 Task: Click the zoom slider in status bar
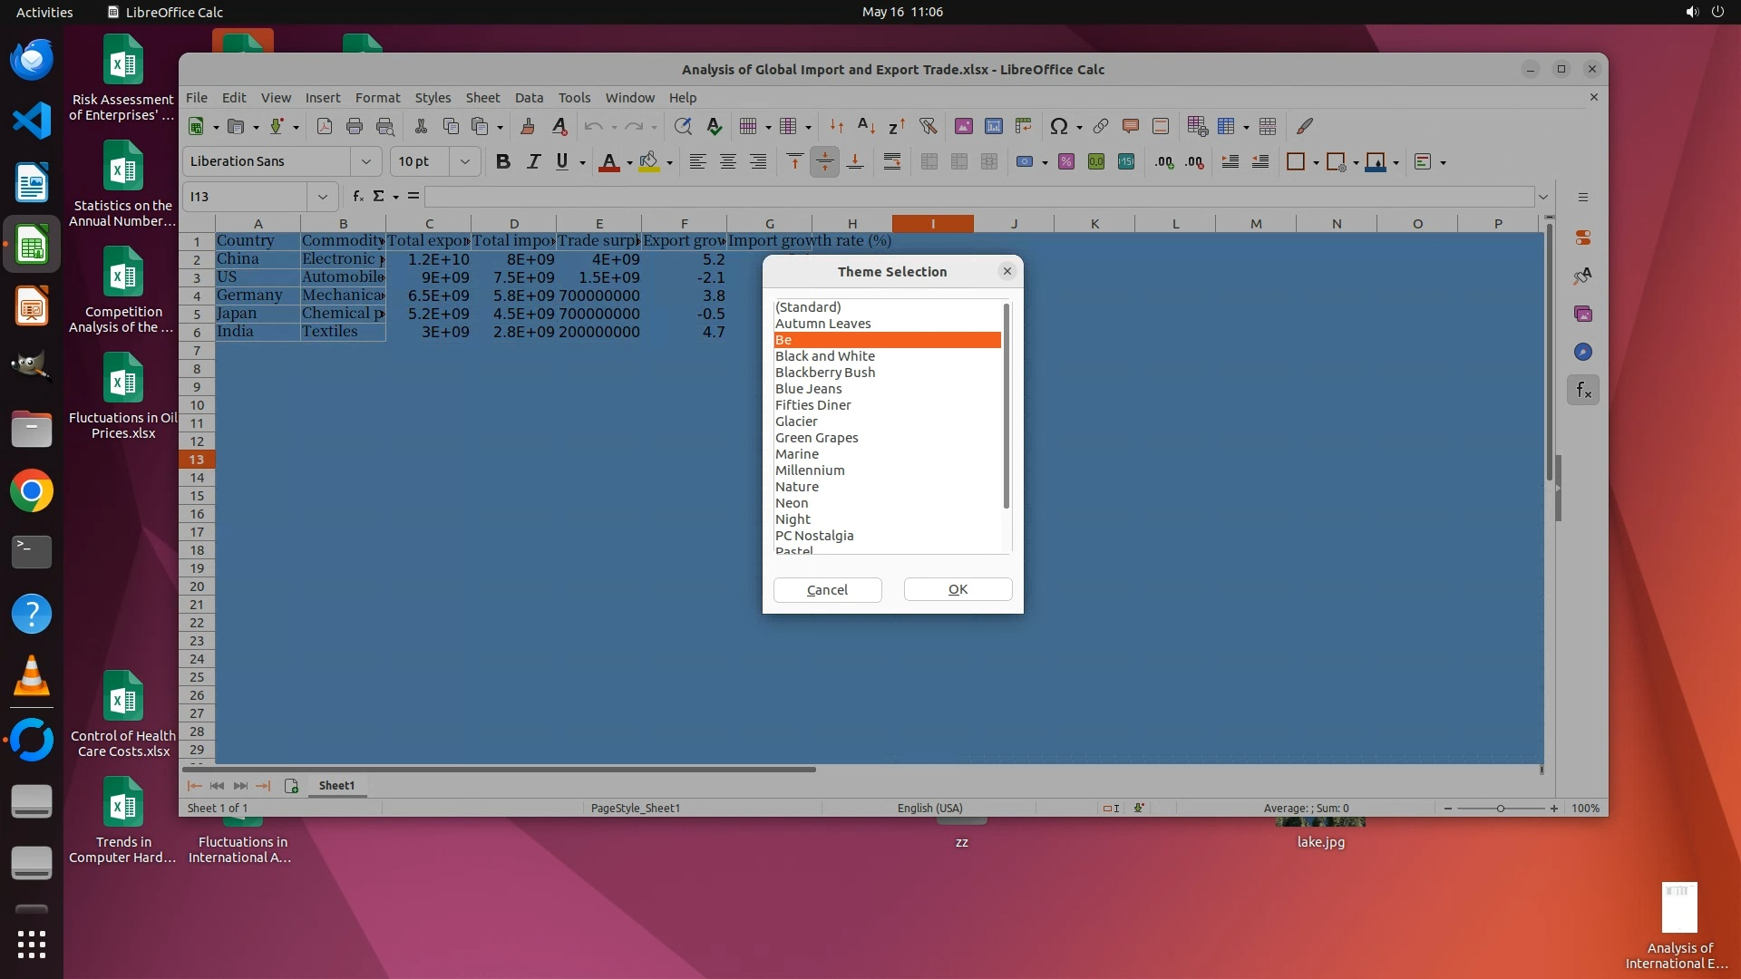point(1500,809)
